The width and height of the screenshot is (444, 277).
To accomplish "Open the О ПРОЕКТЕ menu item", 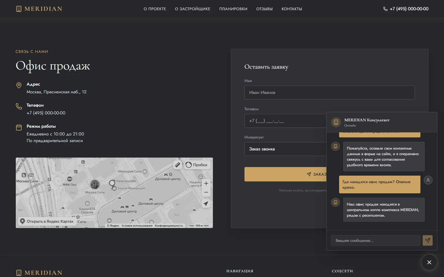I will coord(155,9).
